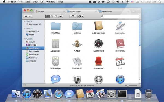Go back in Finder history
Image resolution: width=164 pixels, height=102 pixels.
point(26,16)
